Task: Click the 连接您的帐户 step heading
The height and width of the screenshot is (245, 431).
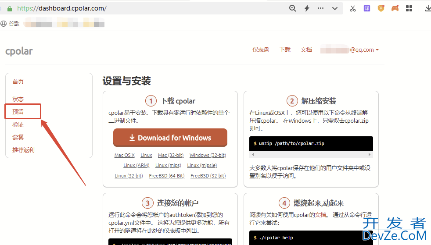Action: [x=178, y=203]
